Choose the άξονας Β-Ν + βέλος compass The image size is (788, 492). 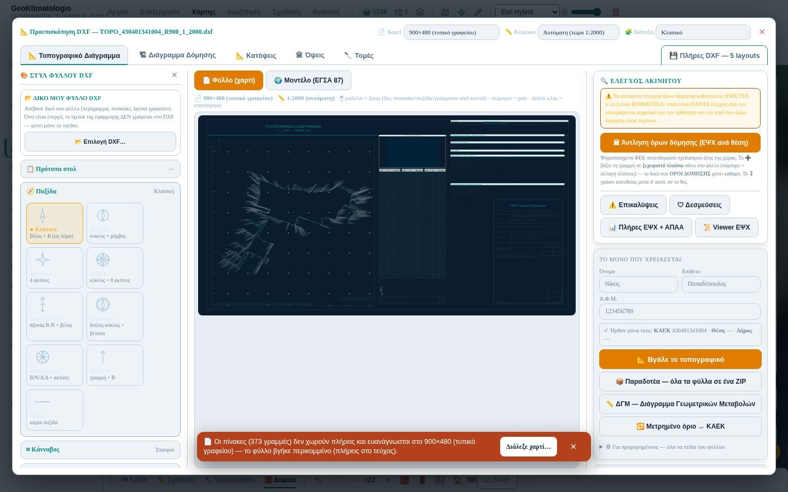coord(55,316)
